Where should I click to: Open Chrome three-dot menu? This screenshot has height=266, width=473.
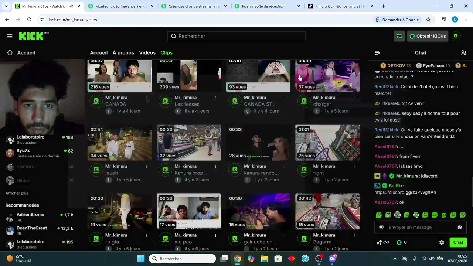[466, 20]
